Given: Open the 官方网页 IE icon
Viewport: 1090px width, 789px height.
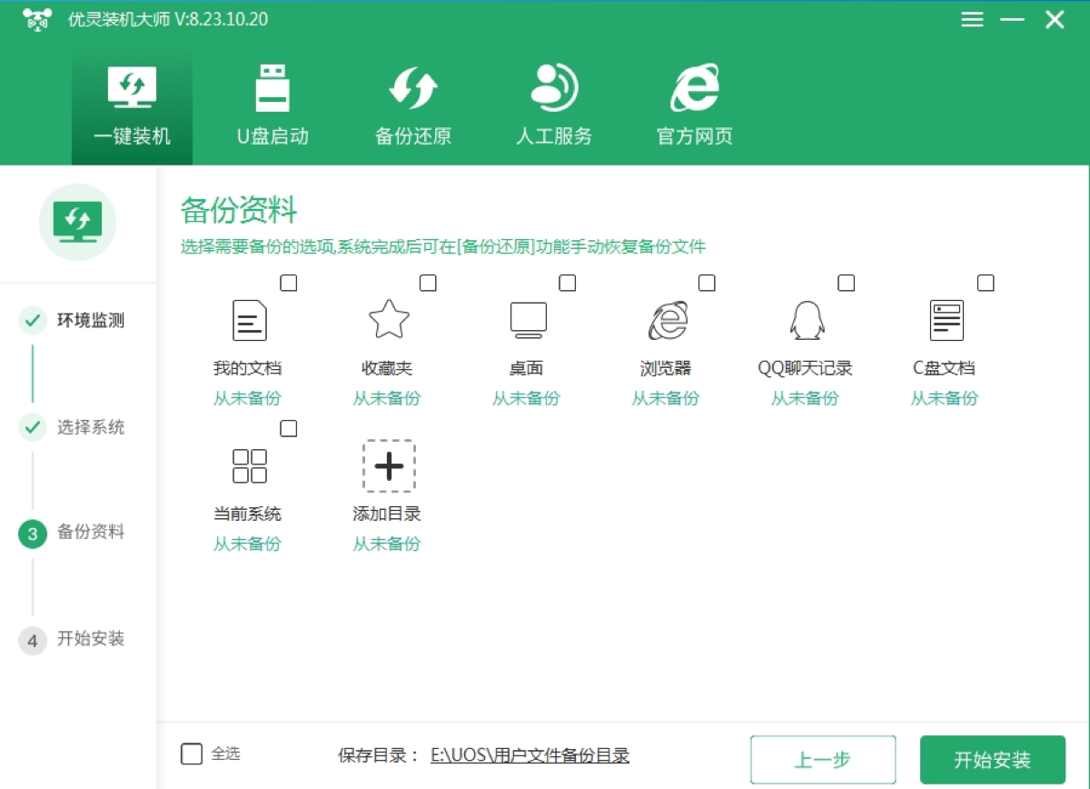Looking at the screenshot, I should point(695,88).
